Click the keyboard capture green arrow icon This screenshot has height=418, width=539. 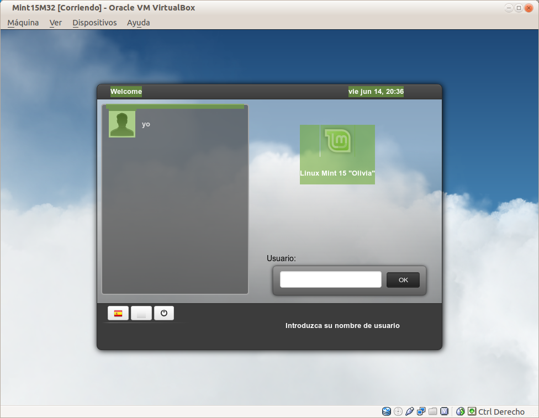point(472,411)
